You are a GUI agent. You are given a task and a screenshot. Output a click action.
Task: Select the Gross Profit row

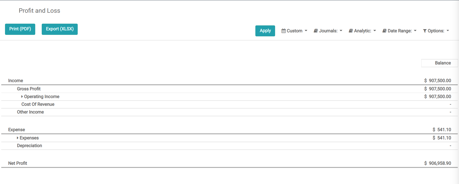click(29, 89)
